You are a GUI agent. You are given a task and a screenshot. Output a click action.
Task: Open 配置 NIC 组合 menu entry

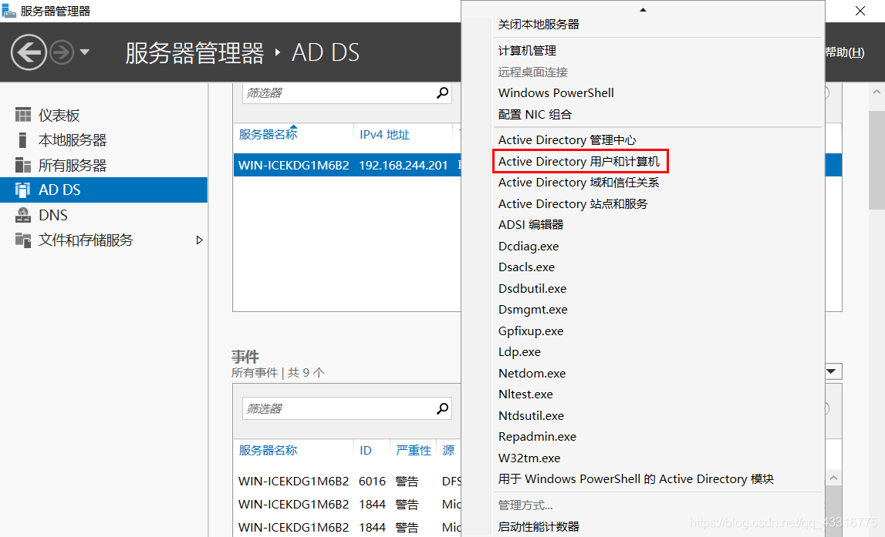[535, 114]
